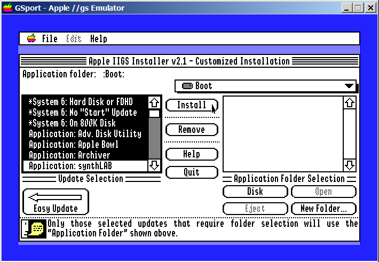Select Application: synthLAB in the list
The image size is (379, 262).
tap(84, 166)
